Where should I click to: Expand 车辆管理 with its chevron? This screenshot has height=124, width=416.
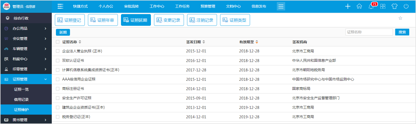point(46,49)
